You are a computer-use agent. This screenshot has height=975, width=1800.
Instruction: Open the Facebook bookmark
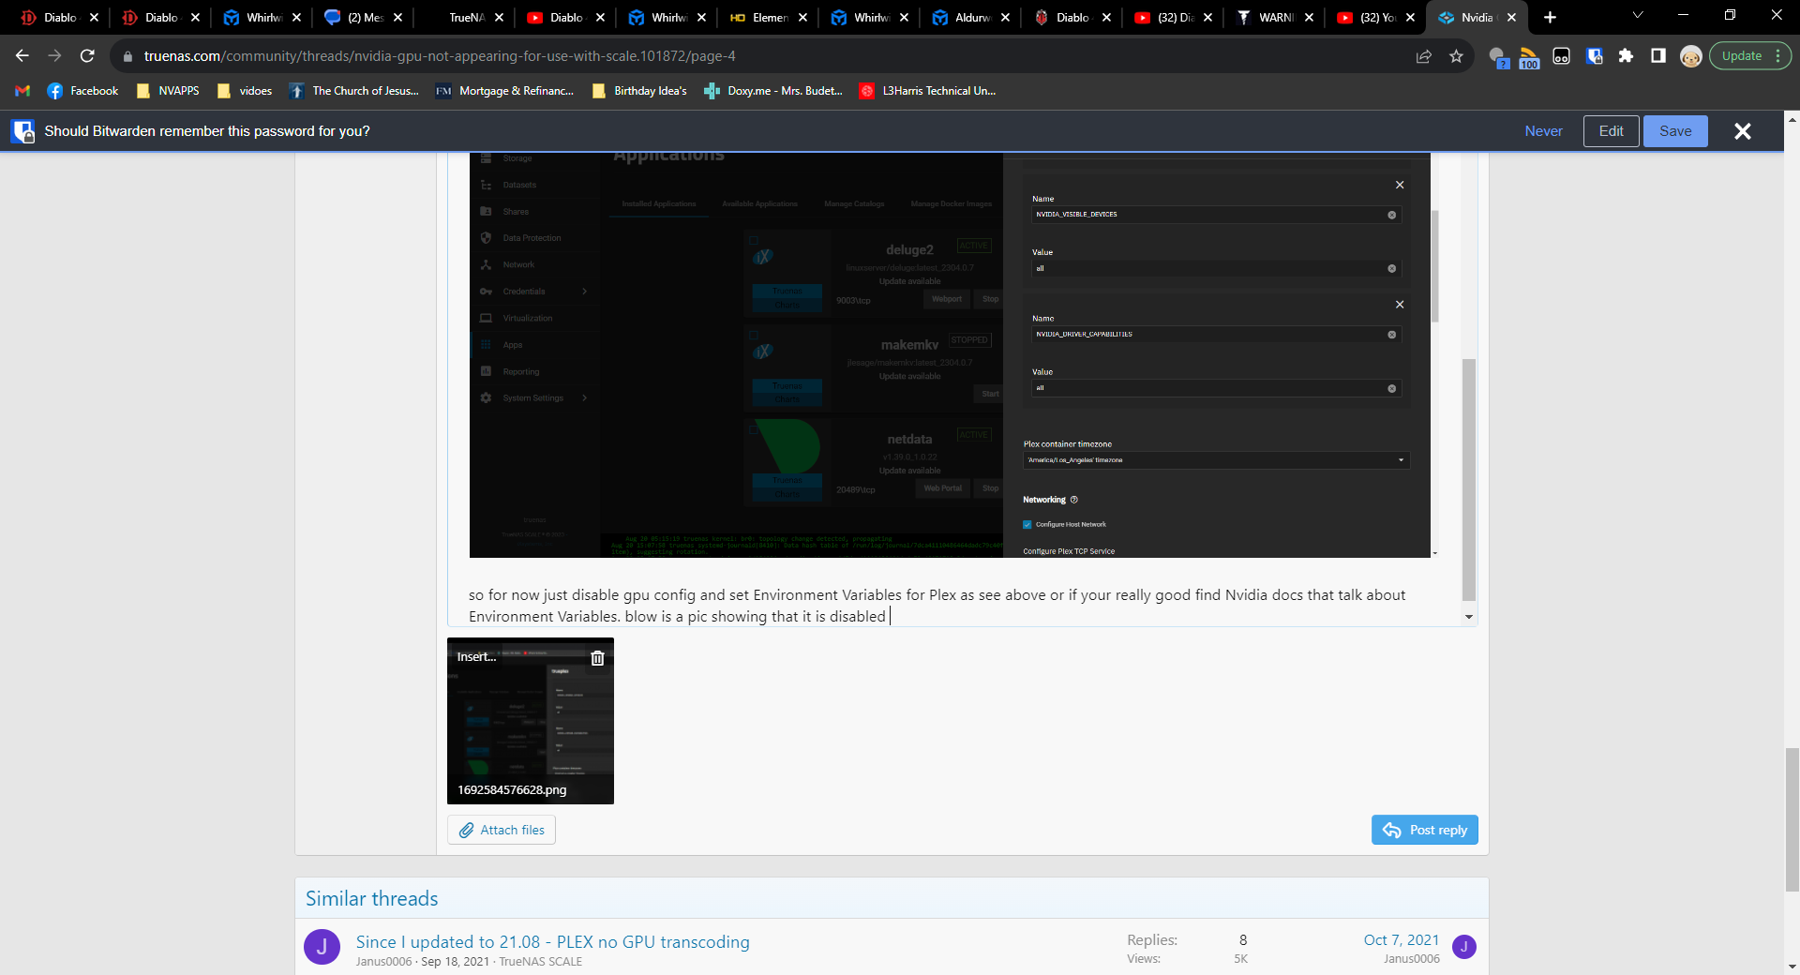pyautogui.click(x=82, y=91)
